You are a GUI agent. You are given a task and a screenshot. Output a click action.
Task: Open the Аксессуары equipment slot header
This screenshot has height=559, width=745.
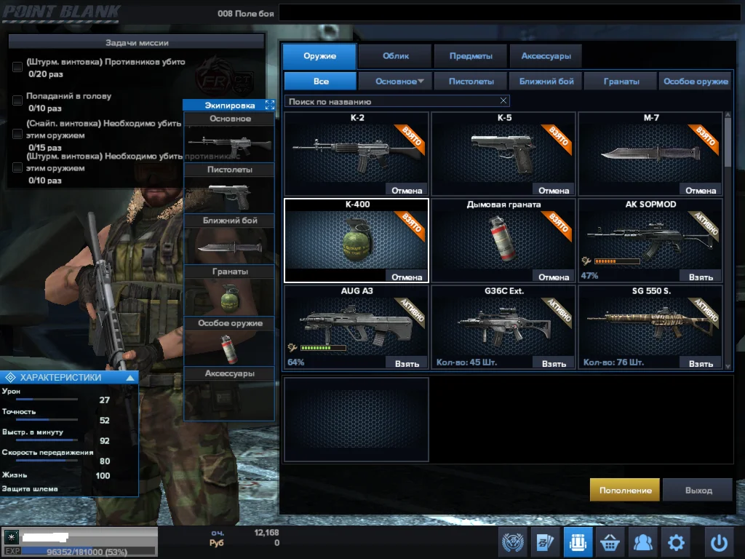(229, 373)
